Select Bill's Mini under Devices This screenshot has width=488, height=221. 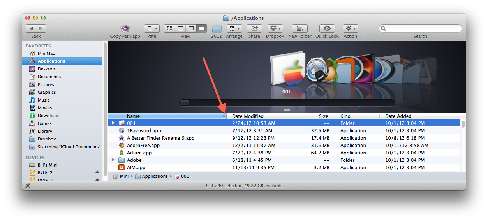pos(62,165)
